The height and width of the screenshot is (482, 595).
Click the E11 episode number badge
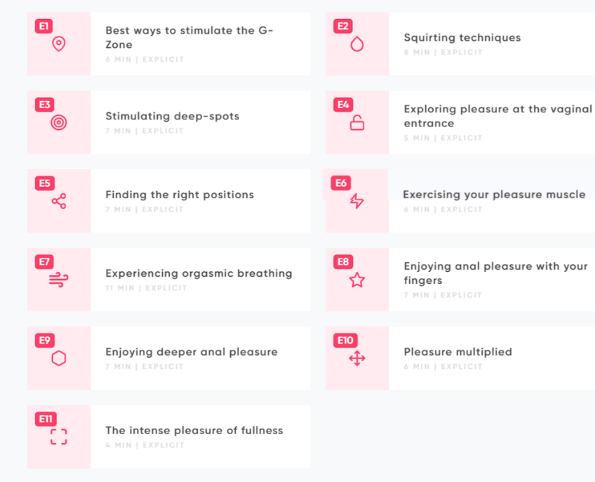coord(46,419)
